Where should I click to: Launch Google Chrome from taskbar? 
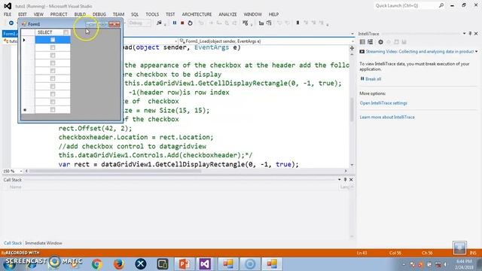coord(97,264)
